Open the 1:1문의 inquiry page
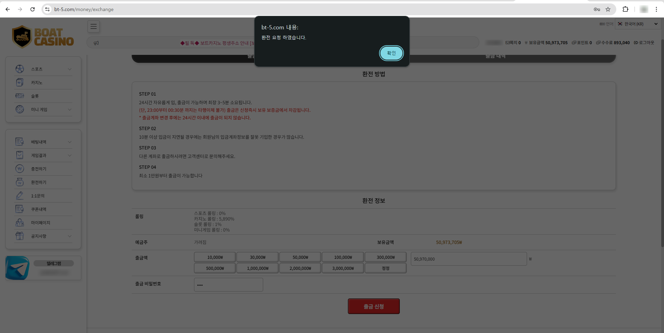 (x=43, y=196)
